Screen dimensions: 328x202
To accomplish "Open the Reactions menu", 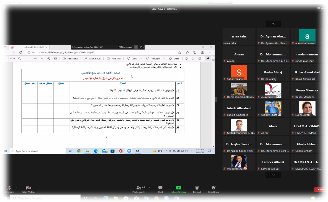I will (213, 189).
